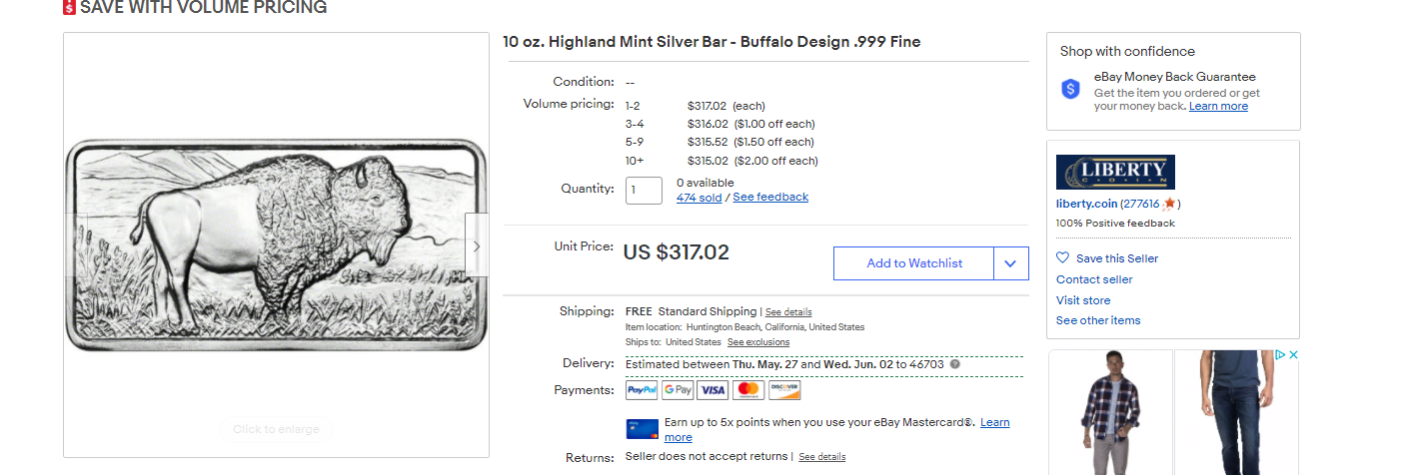The image size is (1410, 475).
Task: Click the eBay Money Back Guarantee shield icon
Action: 1071,89
